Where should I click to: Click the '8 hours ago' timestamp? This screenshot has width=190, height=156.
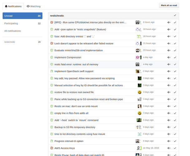click(x=149, y=22)
